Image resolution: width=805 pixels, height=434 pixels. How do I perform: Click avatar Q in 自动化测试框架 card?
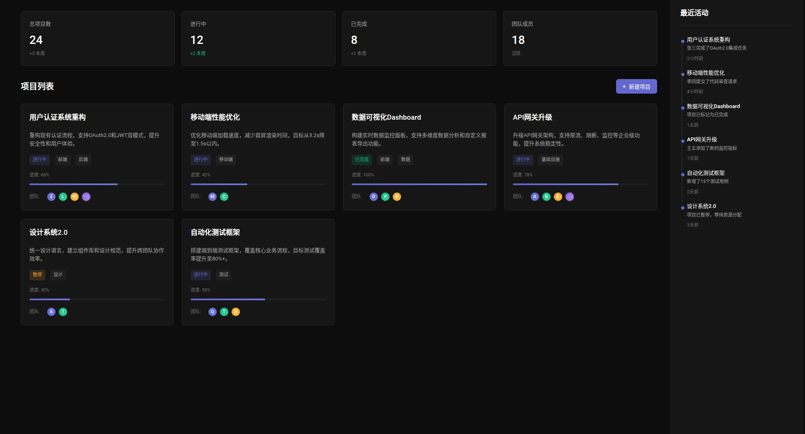[x=213, y=312]
